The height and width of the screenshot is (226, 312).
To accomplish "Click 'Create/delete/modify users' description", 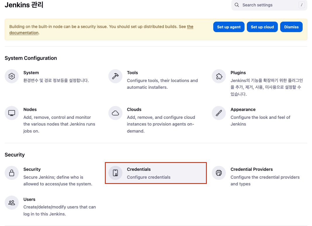I will (x=60, y=211).
